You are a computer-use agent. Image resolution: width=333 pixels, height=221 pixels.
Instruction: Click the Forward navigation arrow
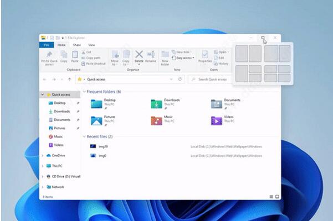point(54,80)
